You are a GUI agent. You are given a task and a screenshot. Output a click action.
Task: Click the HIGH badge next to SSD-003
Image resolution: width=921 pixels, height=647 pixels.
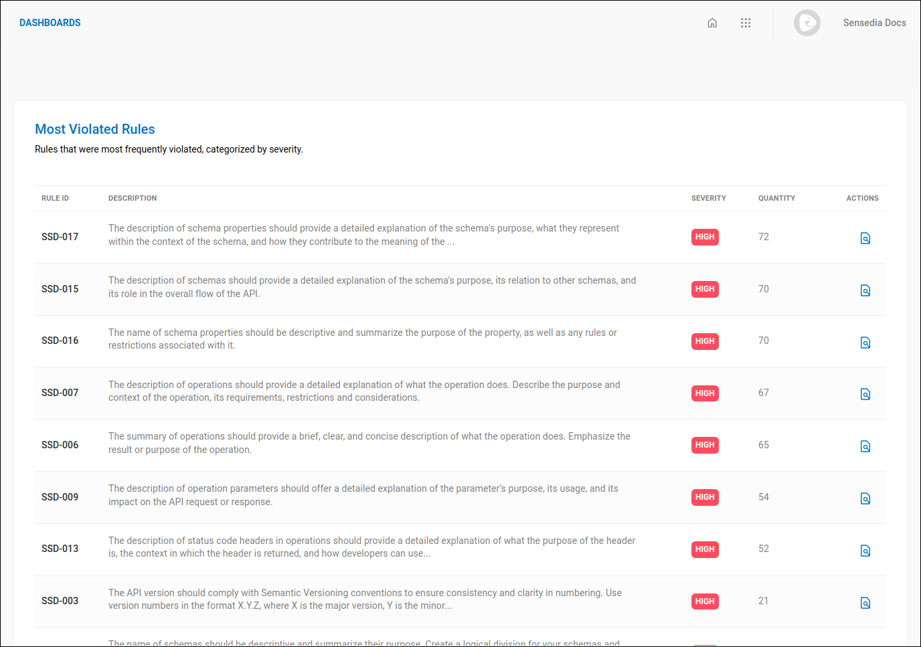click(x=705, y=602)
